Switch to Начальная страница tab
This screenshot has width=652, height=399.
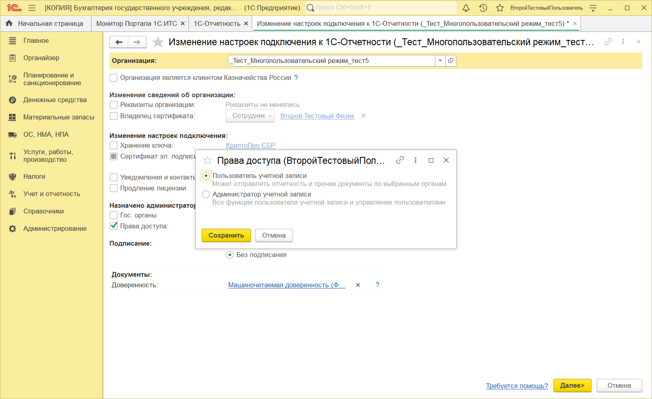(x=46, y=24)
